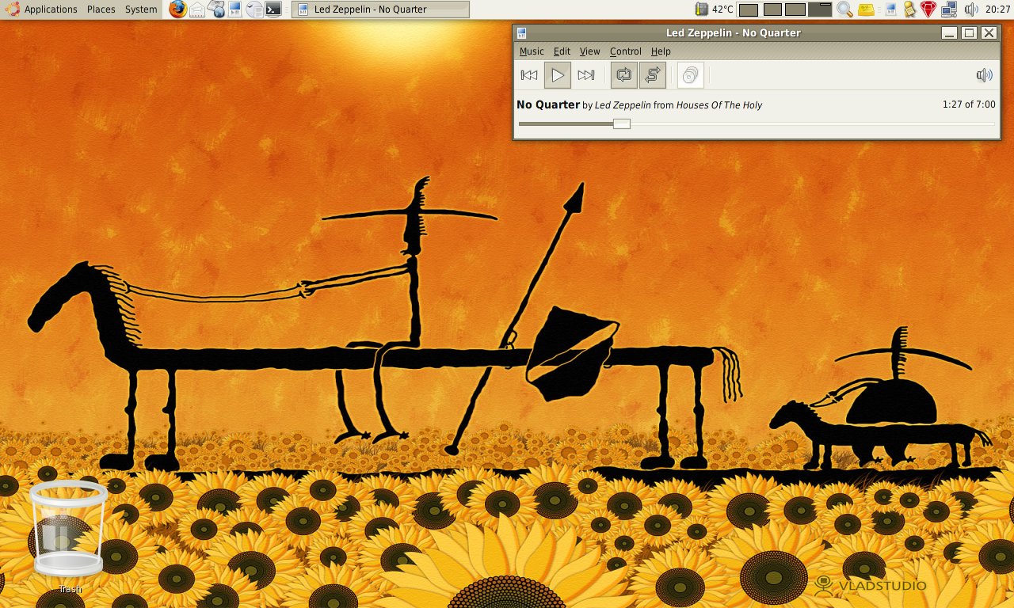The height and width of the screenshot is (608, 1014).
Task: Click the figure-with-note tray icon
Action: 909,9
